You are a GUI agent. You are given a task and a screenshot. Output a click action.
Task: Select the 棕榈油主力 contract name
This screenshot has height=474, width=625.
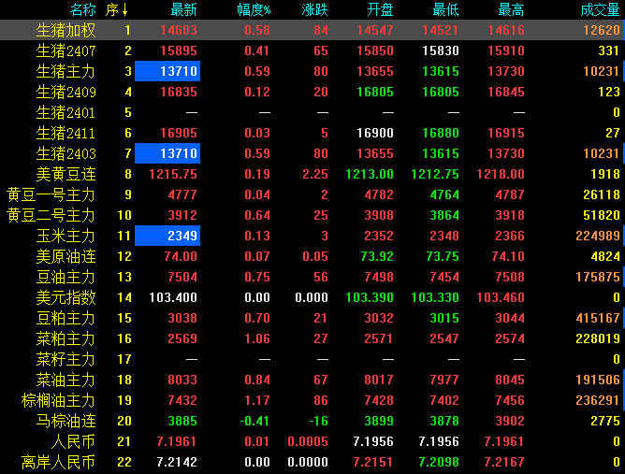click(x=58, y=400)
